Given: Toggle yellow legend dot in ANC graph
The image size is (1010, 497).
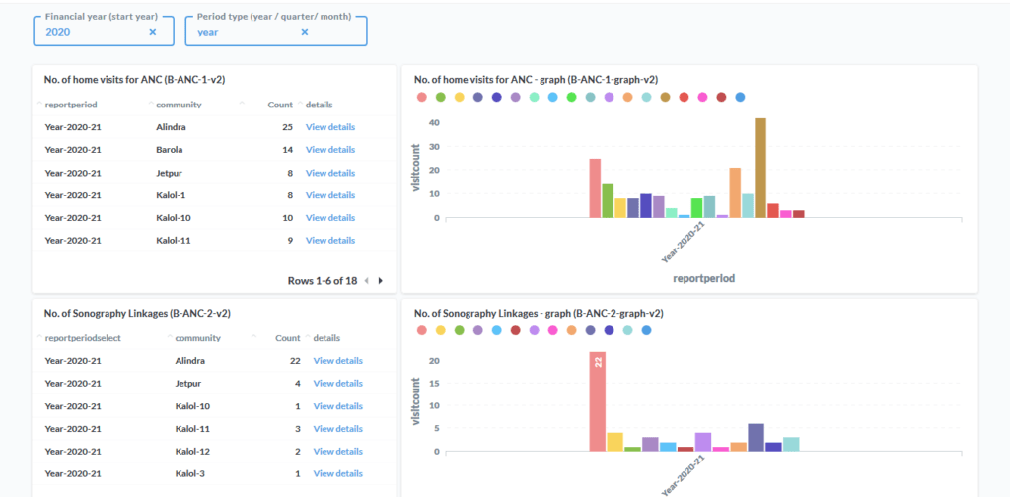Looking at the screenshot, I should tap(460, 98).
